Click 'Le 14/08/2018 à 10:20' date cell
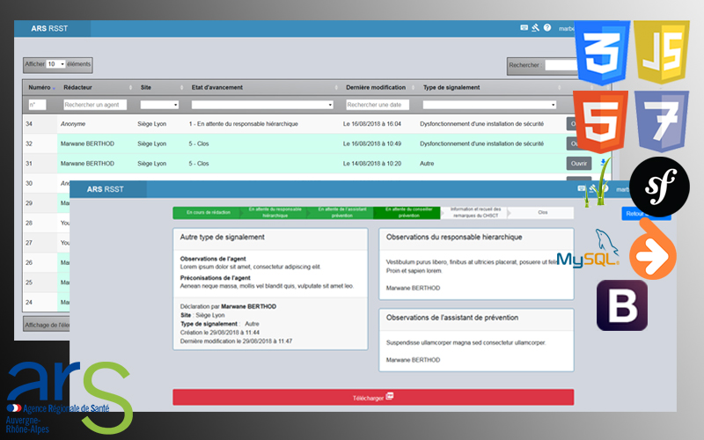The image size is (704, 440). [x=372, y=164]
